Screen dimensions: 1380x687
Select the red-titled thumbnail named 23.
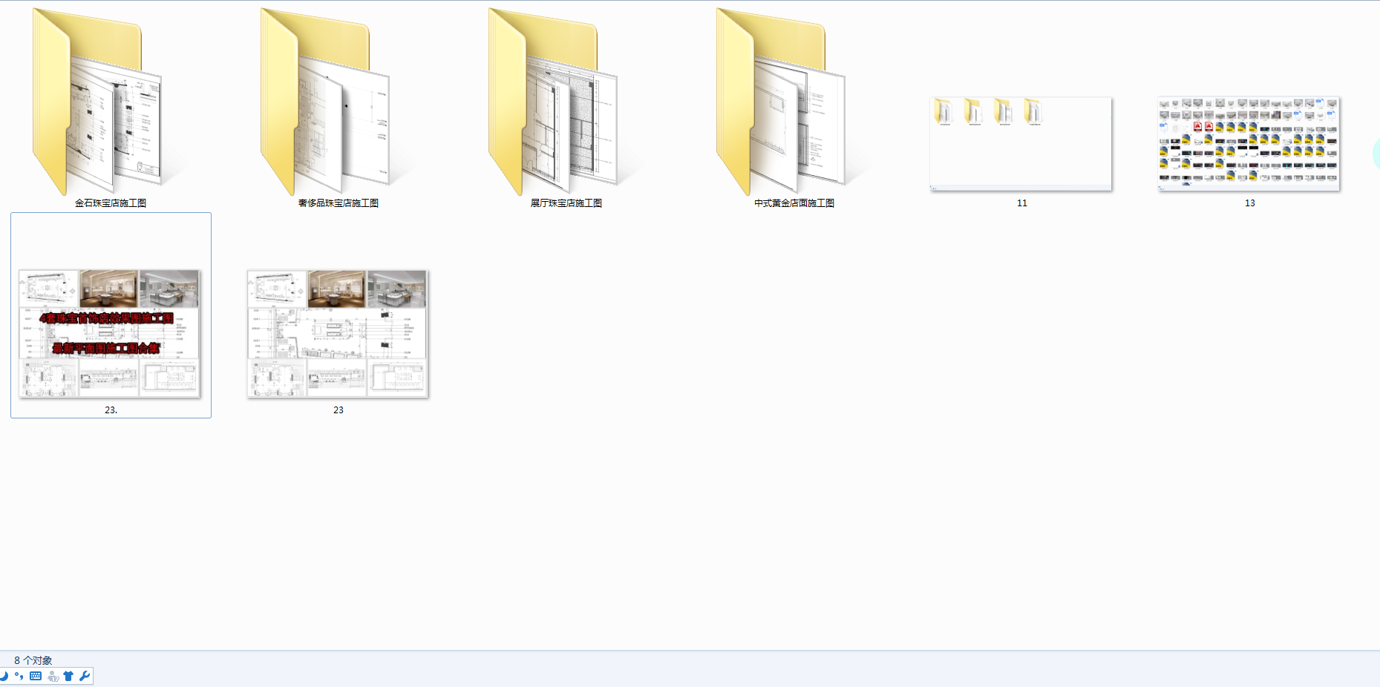[110, 333]
